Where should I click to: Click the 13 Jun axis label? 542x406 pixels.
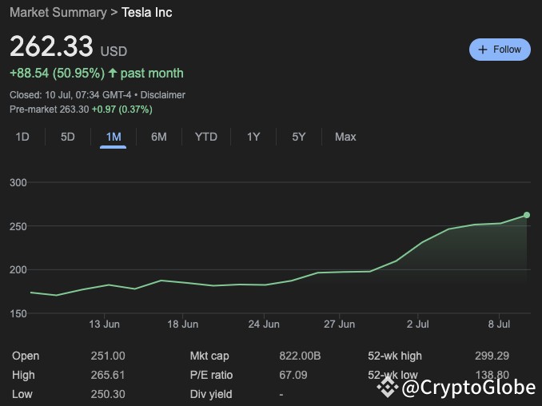coord(104,324)
